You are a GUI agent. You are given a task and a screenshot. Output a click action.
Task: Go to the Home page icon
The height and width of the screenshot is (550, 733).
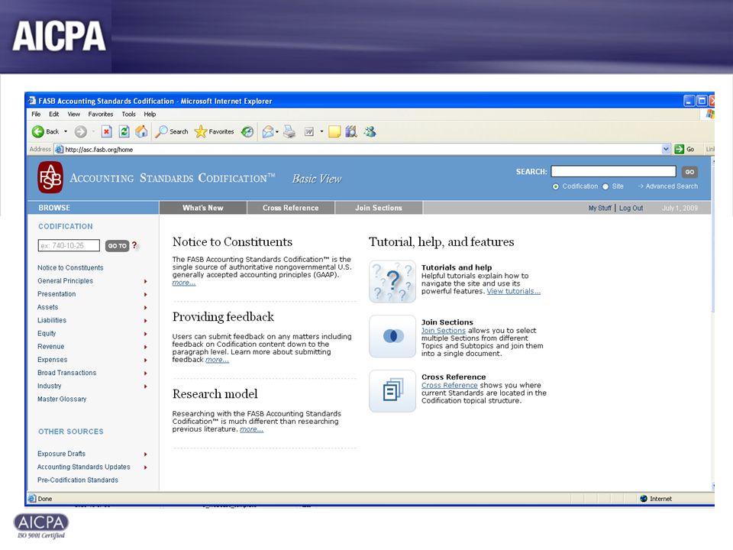pos(141,132)
